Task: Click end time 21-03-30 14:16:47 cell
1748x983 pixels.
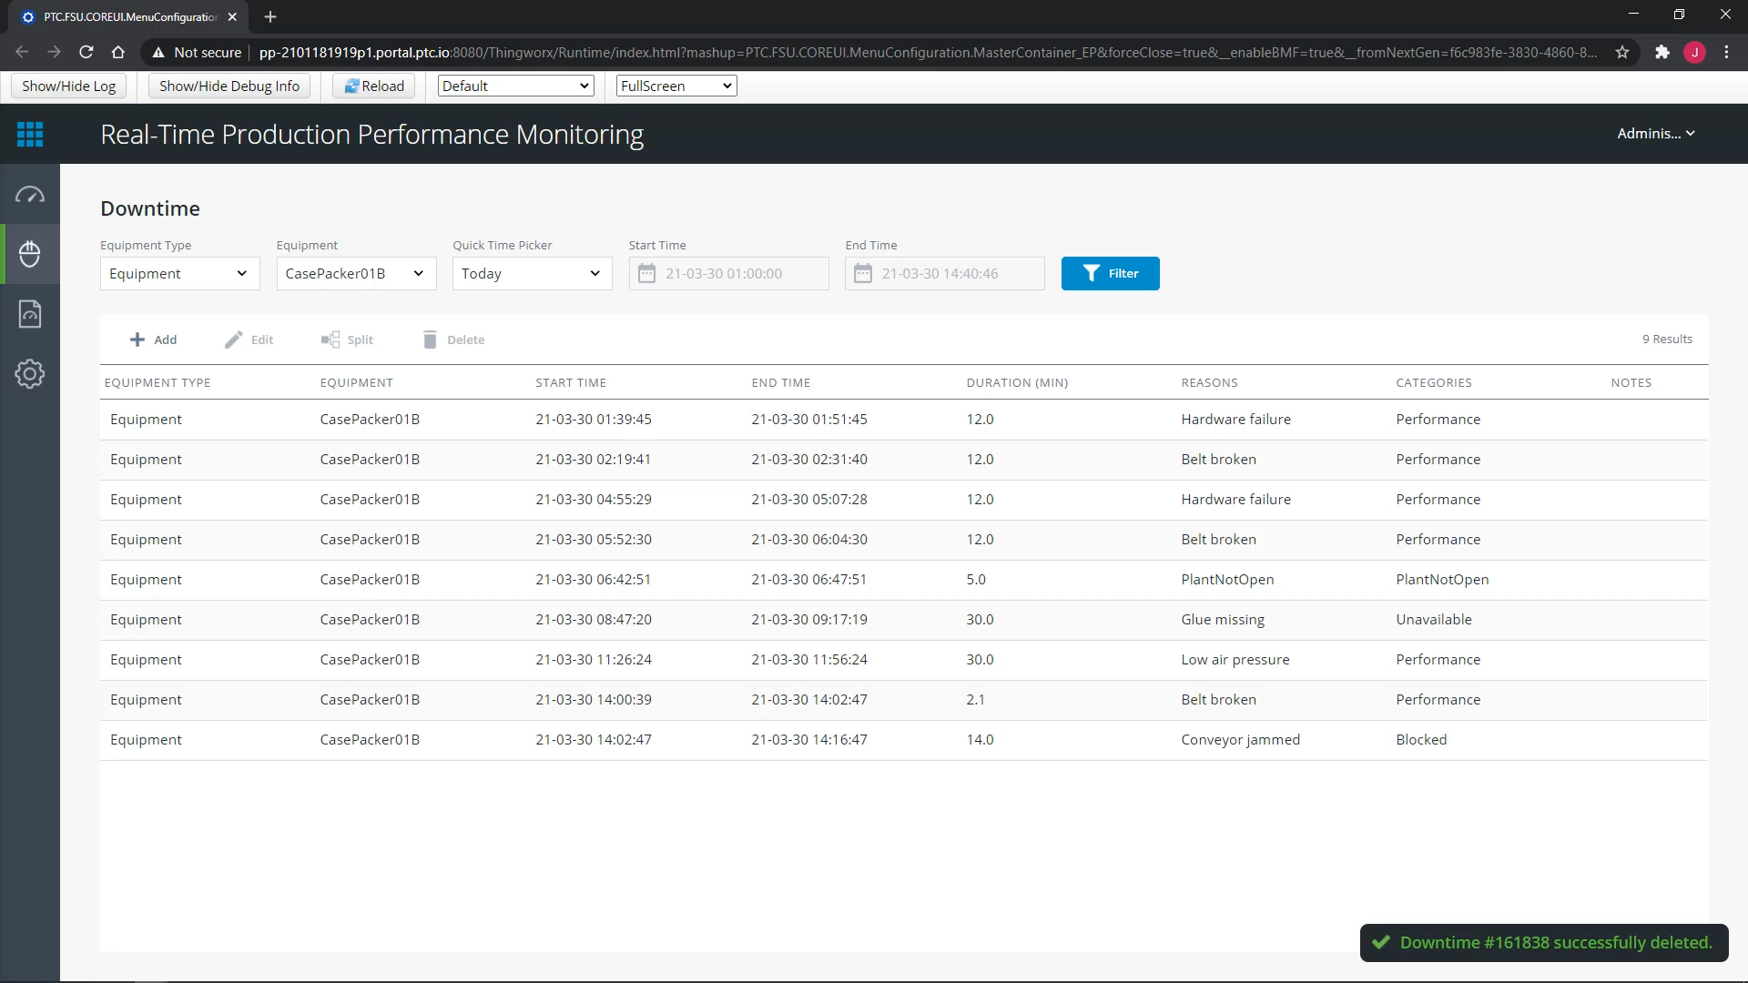Action: (809, 740)
